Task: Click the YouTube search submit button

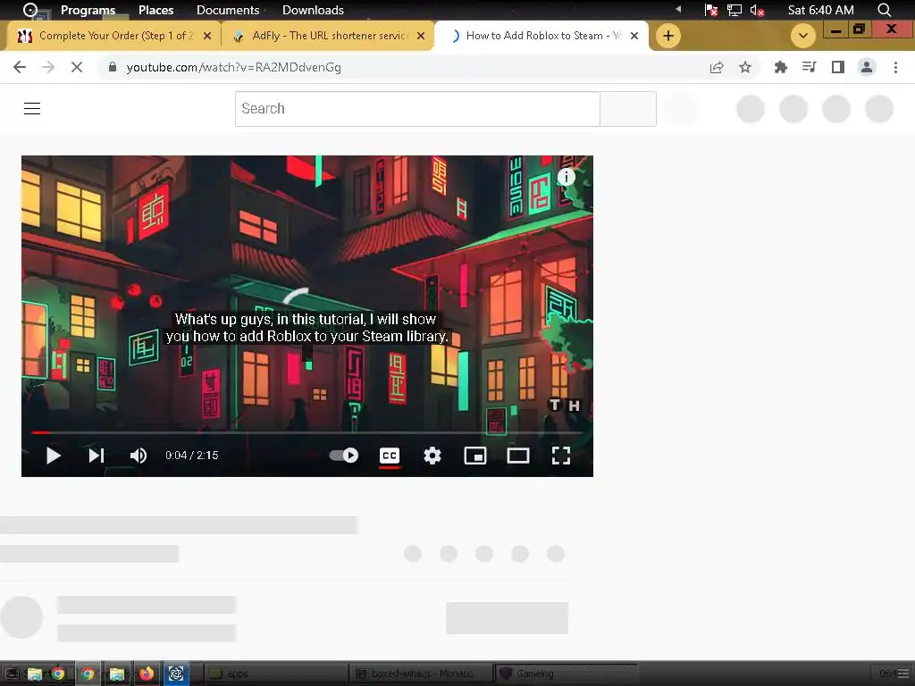Action: 628,108
